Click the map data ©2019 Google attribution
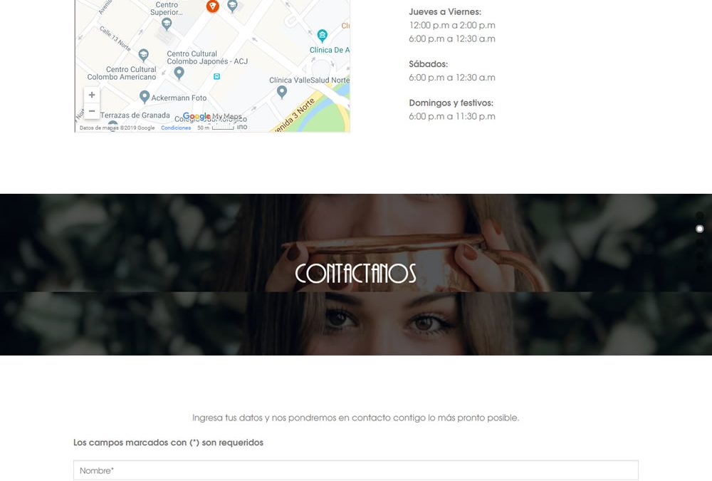 [x=117, y=128]
